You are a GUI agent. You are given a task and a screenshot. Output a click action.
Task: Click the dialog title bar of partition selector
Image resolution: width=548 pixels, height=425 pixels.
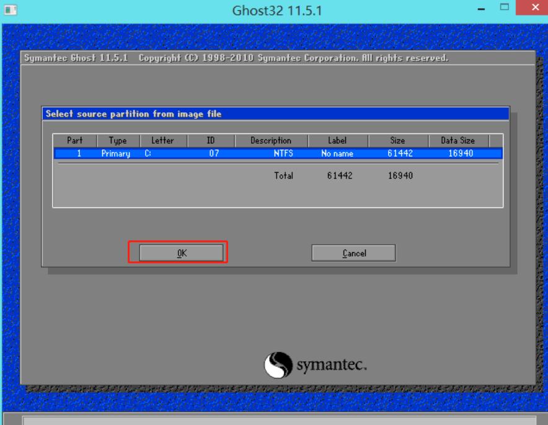tap(186, 113)
